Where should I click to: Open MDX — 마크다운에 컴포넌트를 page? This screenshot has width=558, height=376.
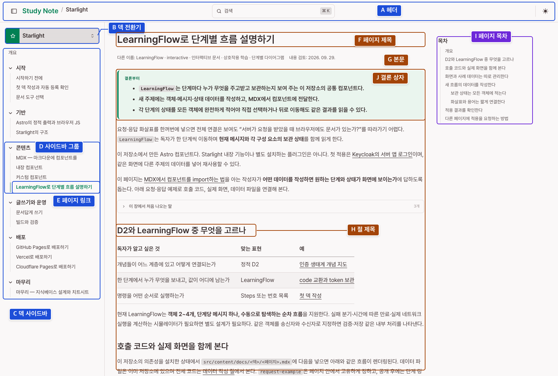pos(46,158)
